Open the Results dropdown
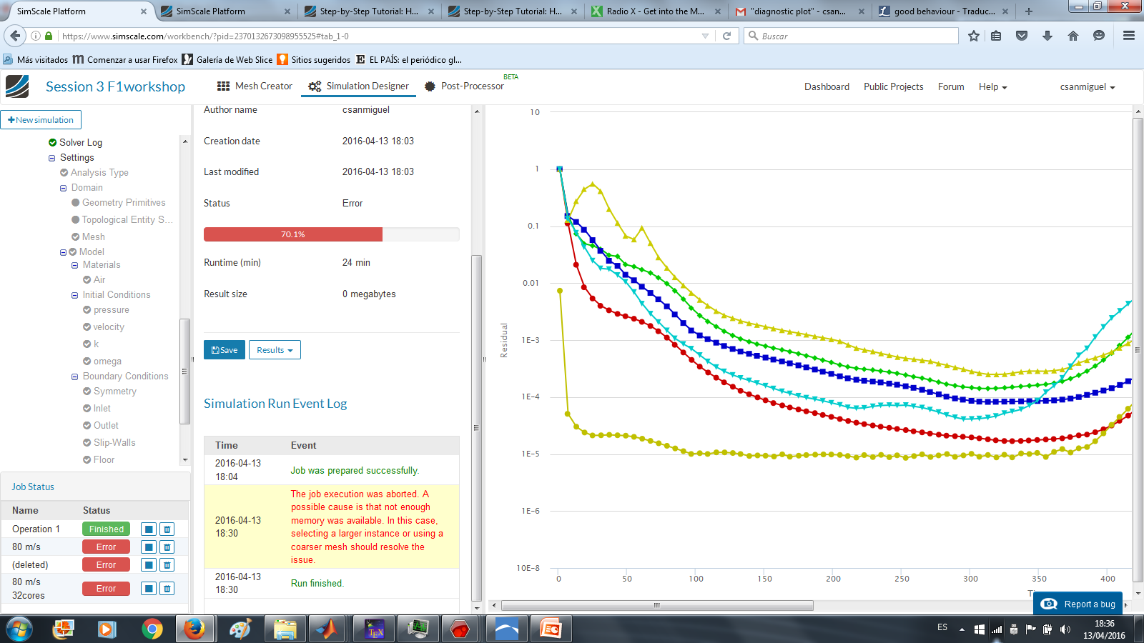This screenshot has height=643, width=1144. 275,350
